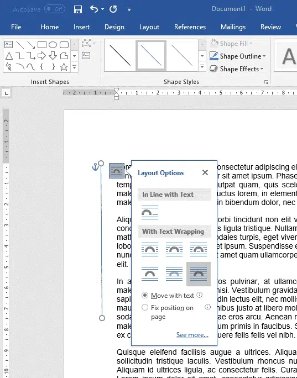297x378 pixels.
Task: Apply the dark black line shape style
Action: [120, 55]
